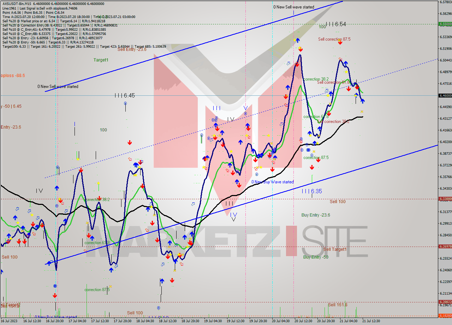This screenshot has height=325, width=452.
Task: Click the 'Sell correction 87.5' label
Action: pyautogui.click(x=334, y=39)
